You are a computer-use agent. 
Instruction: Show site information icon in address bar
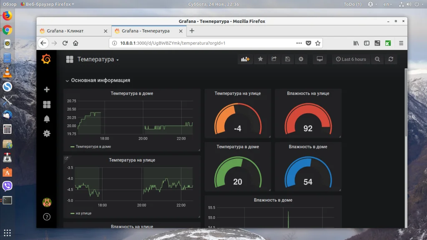click(115, 43)
